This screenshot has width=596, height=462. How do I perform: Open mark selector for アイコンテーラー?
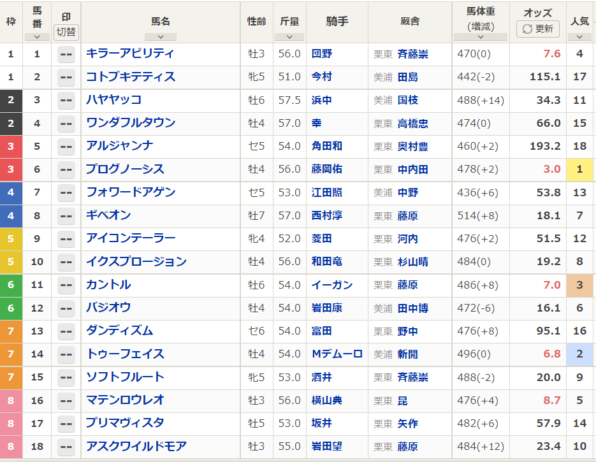point(66,239)
